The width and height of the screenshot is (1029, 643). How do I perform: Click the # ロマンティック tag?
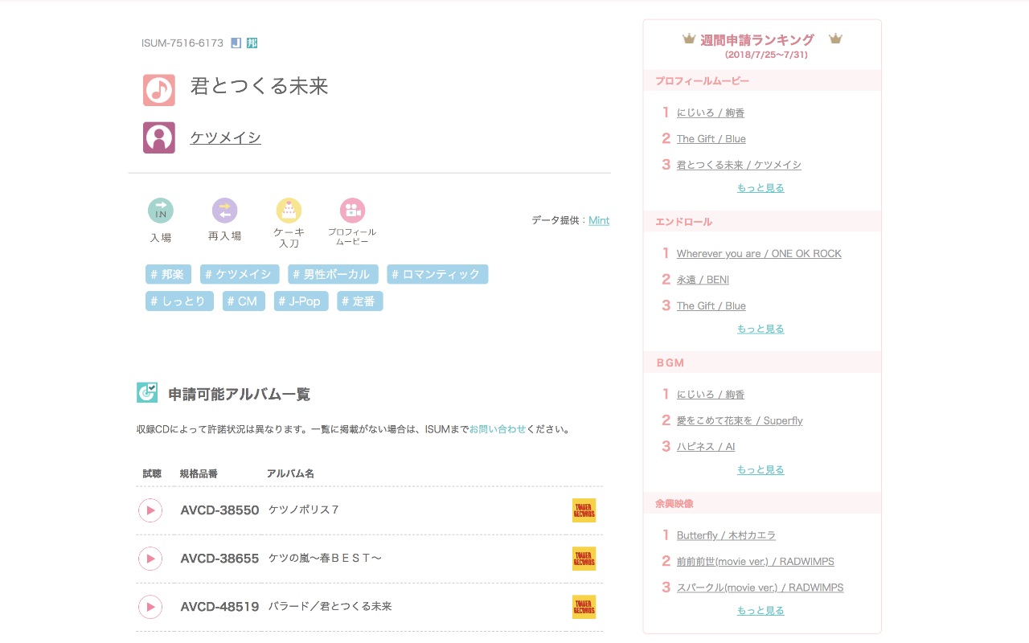(x=437, y=274)
